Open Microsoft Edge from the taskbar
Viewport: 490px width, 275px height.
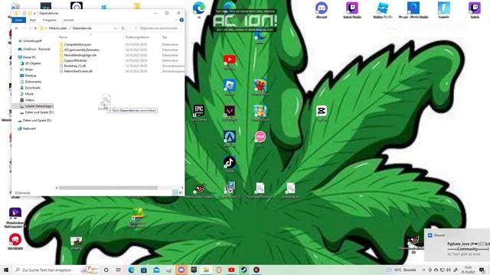[131, 270]
